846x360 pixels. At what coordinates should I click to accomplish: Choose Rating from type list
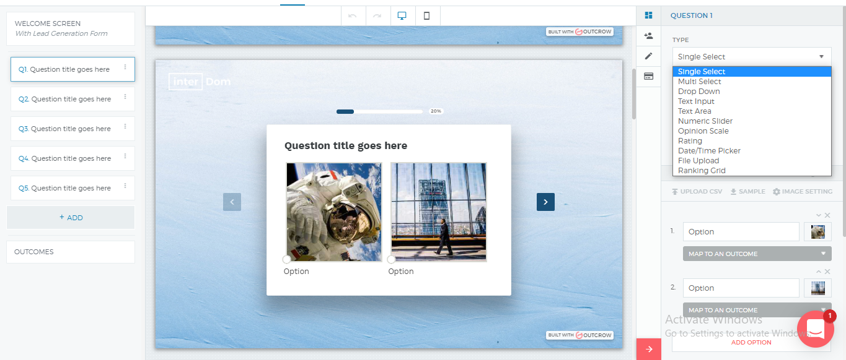point(752,141)
